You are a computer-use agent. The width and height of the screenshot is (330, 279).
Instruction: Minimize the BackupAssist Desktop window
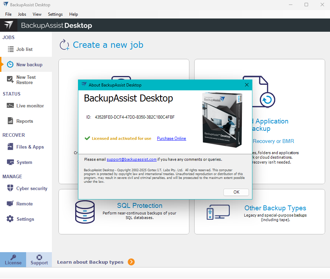(291, 5)
